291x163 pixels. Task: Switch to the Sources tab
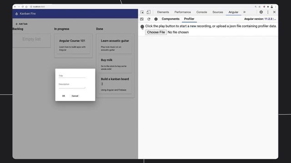coord(218,12)
